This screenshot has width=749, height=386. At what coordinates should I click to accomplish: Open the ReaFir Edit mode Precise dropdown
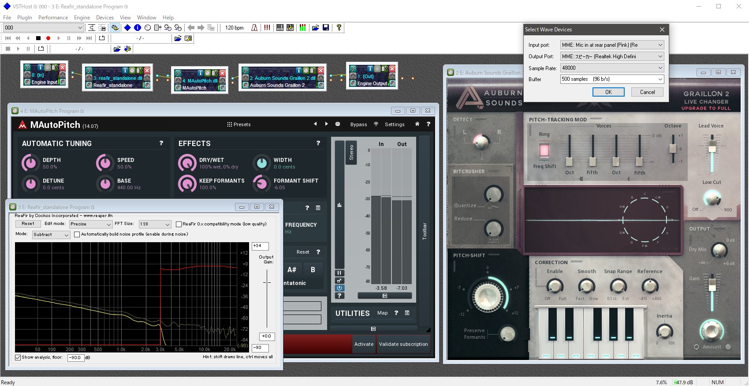(91, 224)
